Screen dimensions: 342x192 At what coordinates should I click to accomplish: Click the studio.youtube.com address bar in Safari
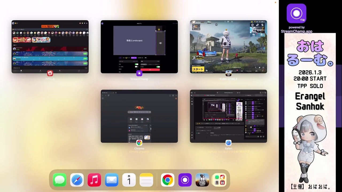click(228, 93)
